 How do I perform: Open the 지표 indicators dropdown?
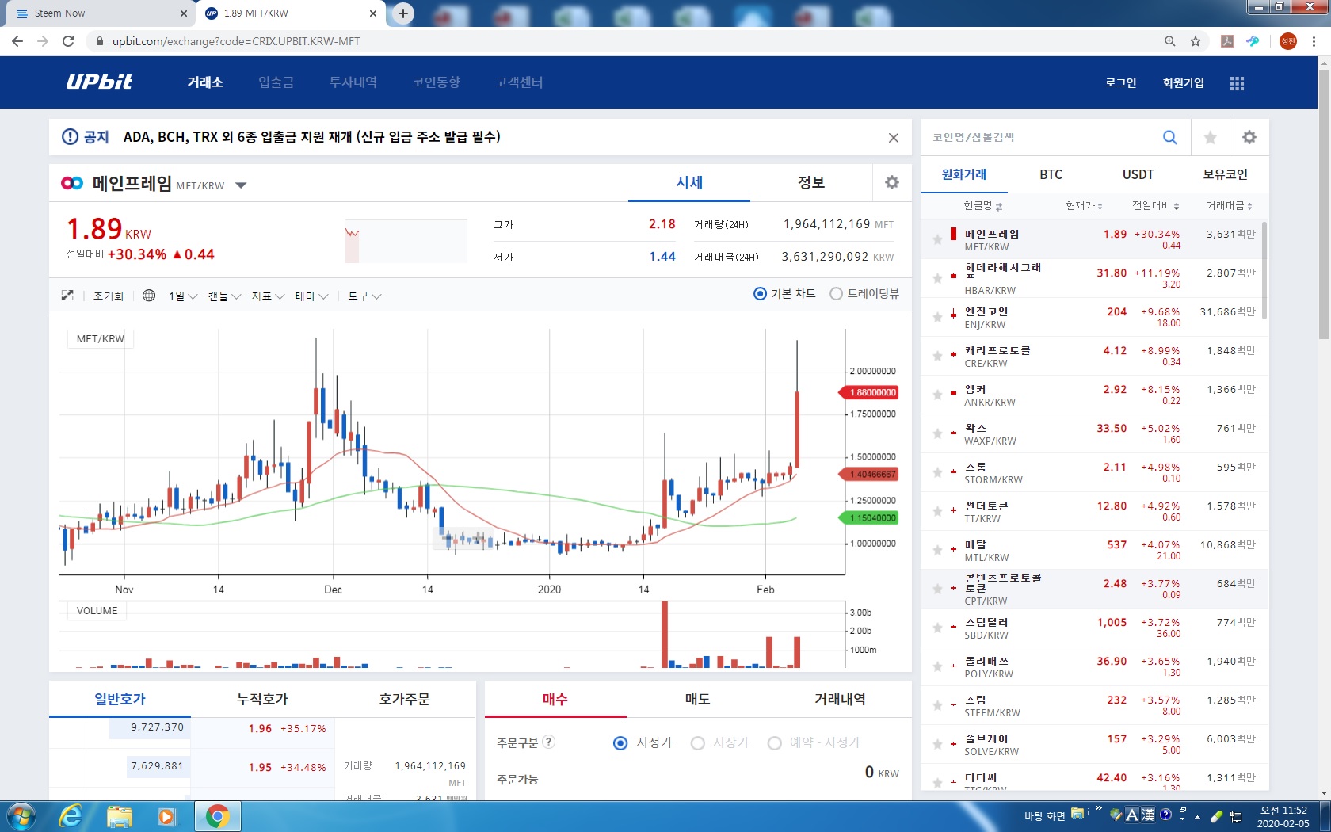[268, 296]
